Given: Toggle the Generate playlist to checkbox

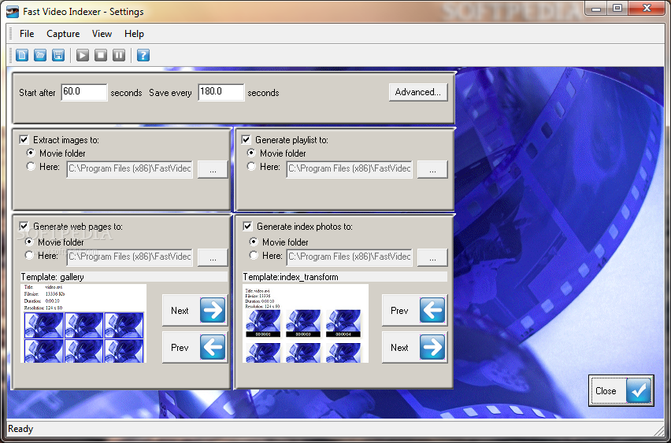Looking at the screenshot, I should pyautogui.click(x=246, y=140).
